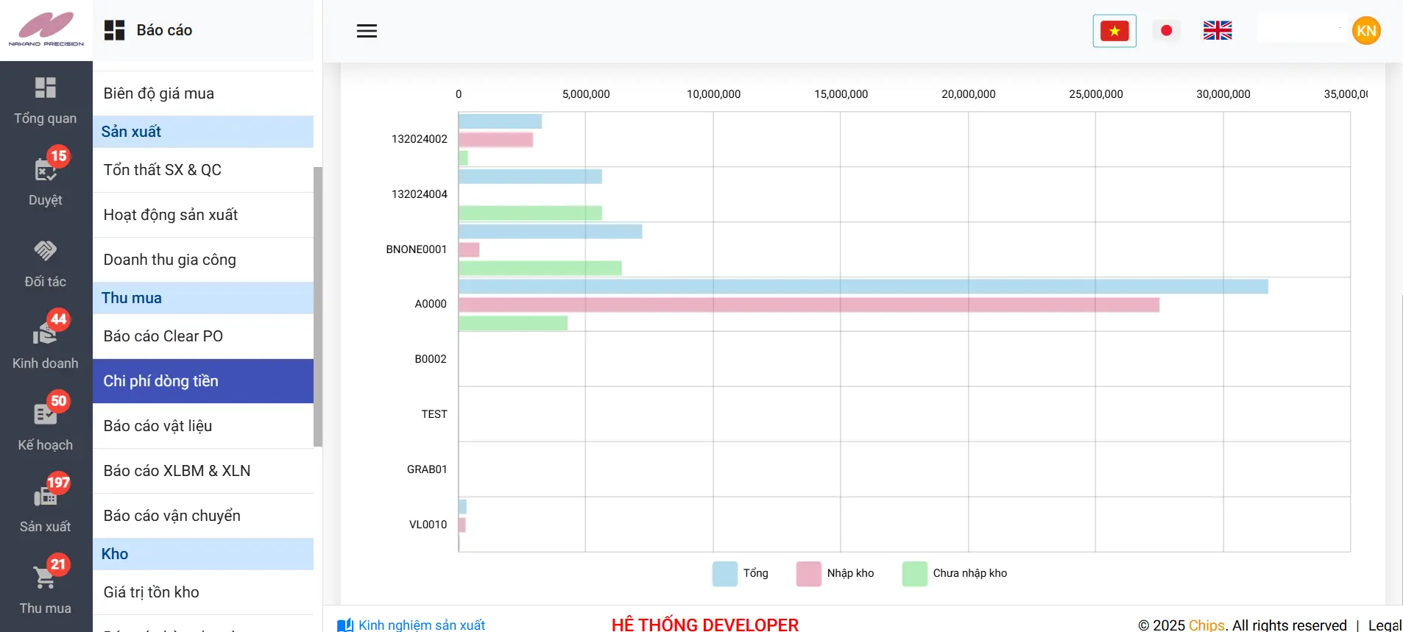
Task: Open the Tổng quan dashboard icon
Action: click(x=45, y=88)
